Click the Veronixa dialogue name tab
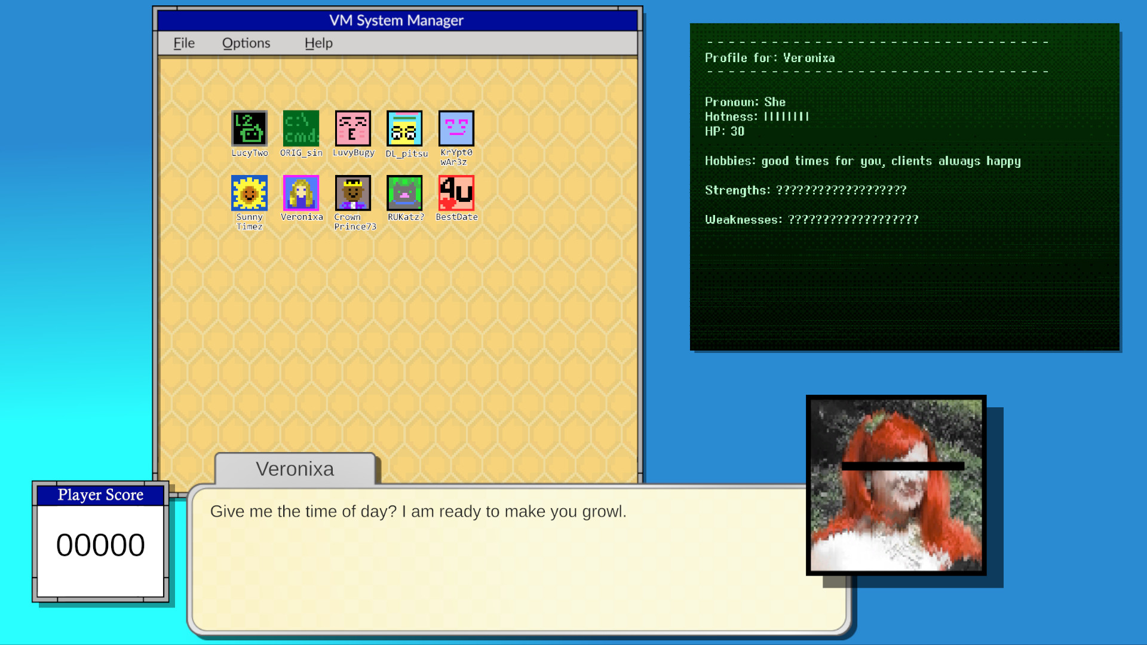 coord(295,469)
